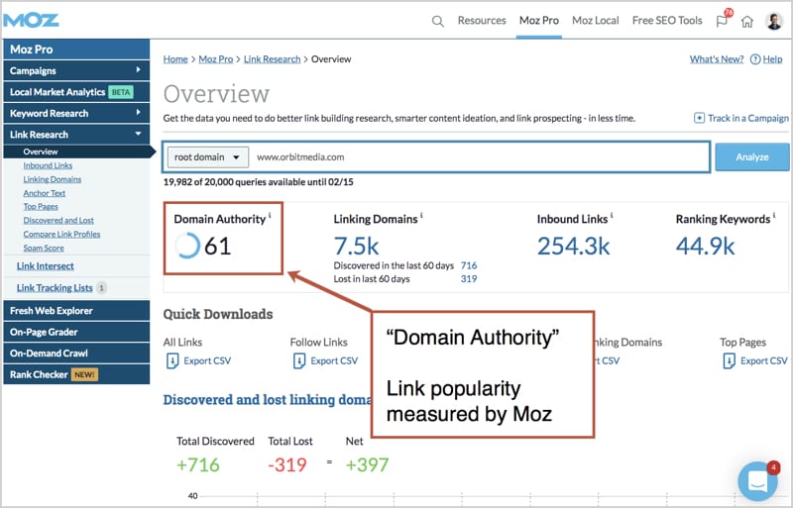Click the 44.9k ranking keywords value
Viewport: 793px width, 508px height.
click(705, 247)
